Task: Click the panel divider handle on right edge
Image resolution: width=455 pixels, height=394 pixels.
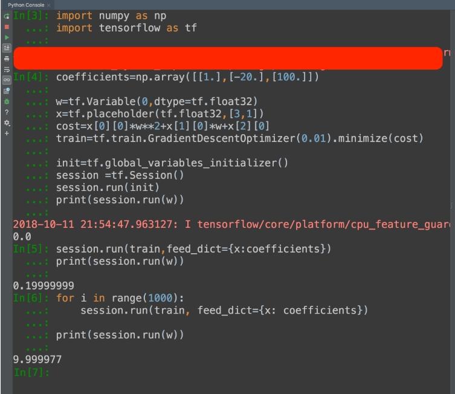Action: pos(452,205)
